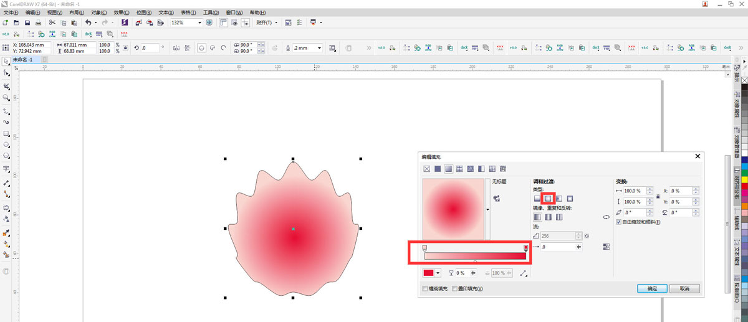Select the Pick tool in the toolbox
This screenshot has width=748, height=322.
click(6, 62)
